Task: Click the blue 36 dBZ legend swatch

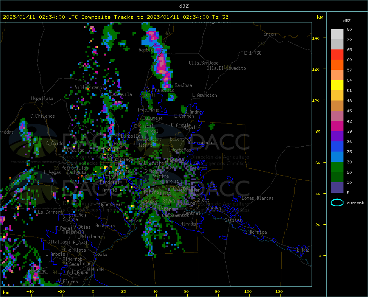Action: tap(337, 147)
